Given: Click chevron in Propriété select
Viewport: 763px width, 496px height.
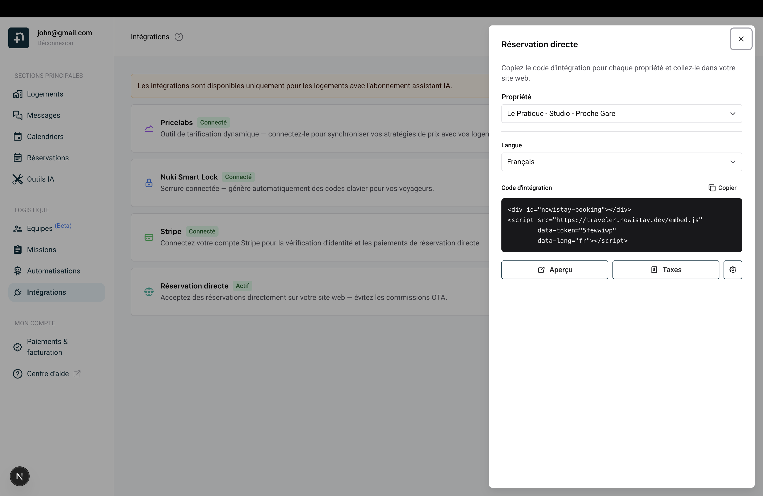Looking at the screenshot, I should 733,113.
